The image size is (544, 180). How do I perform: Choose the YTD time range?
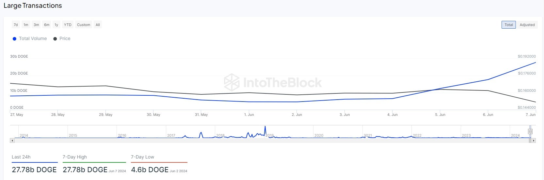(x=68, y=25)
